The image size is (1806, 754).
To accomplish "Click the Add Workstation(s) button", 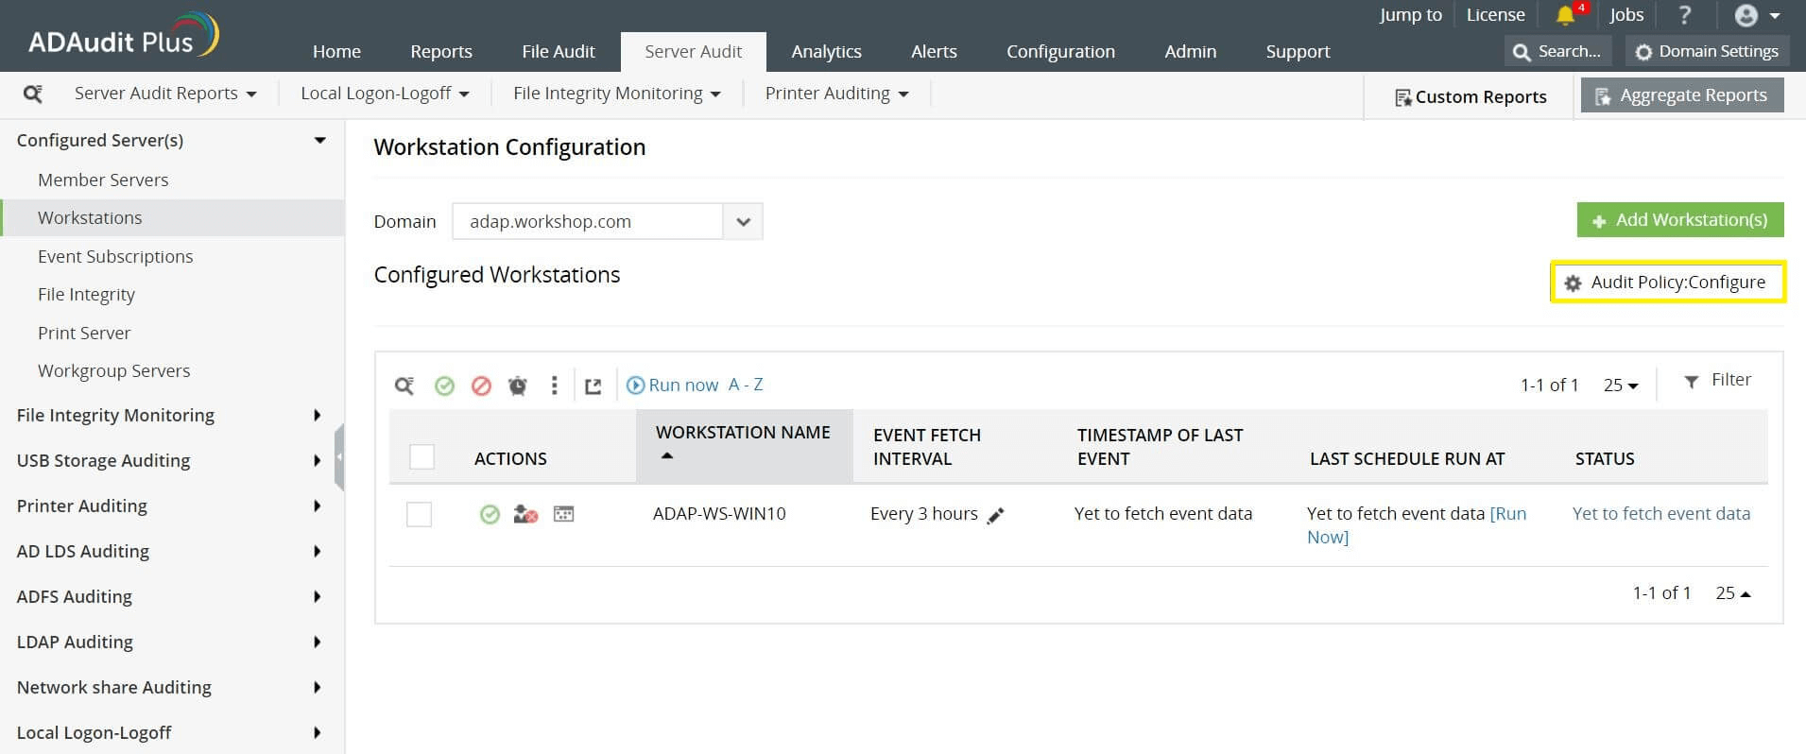I will pos(1679,220).
